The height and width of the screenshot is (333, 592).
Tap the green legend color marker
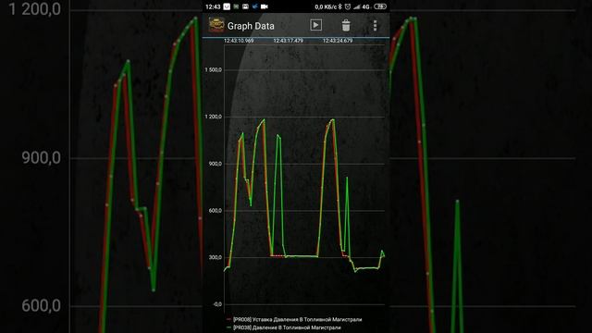228,327
